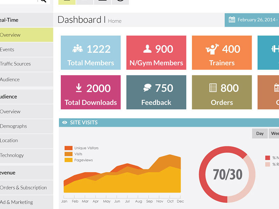Click the list icon on Orders card

pyautogui.click(x=213, y=88)
